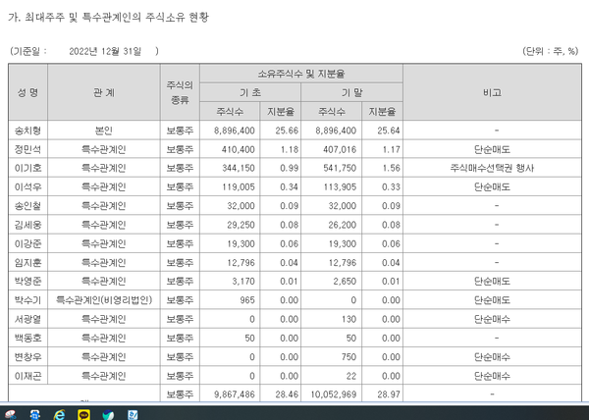Click the 단순매도 remark in 정민석 row
The height and width of the screenshot is (420, 589).
[492, 149]
